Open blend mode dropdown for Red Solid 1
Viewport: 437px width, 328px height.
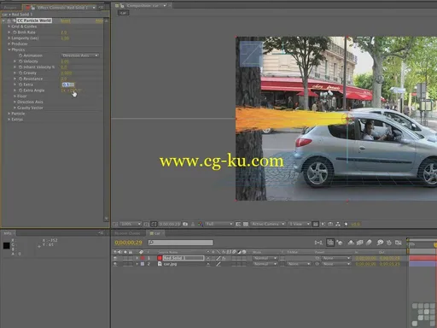pos(265,258)
